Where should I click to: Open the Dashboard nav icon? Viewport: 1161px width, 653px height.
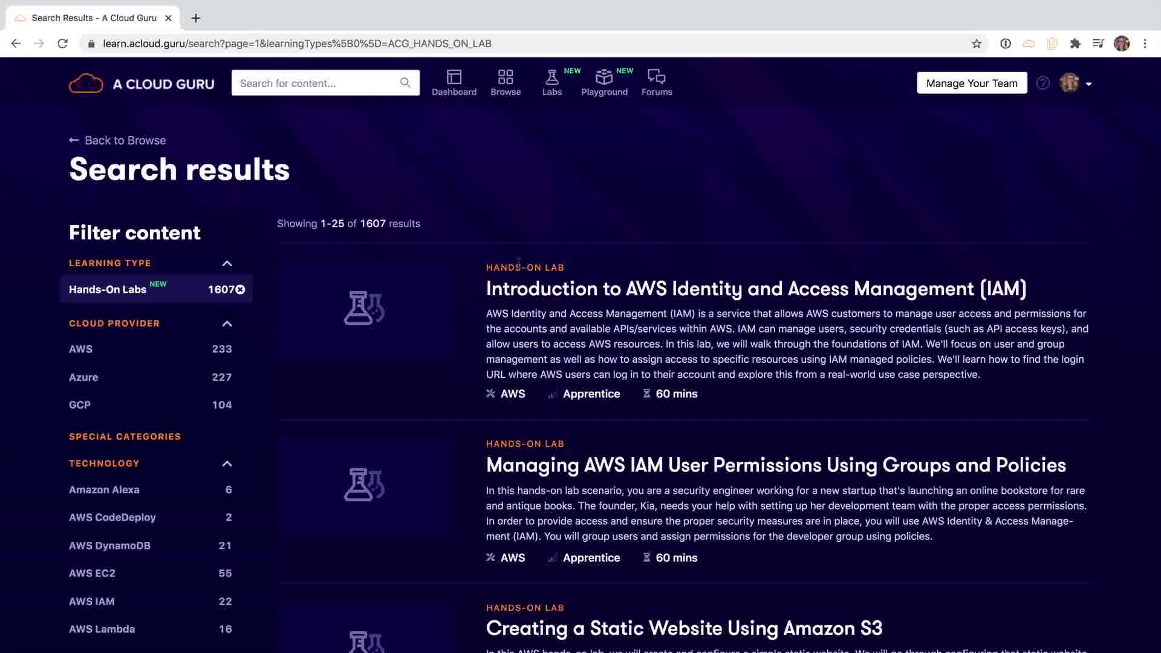point(454,77)
